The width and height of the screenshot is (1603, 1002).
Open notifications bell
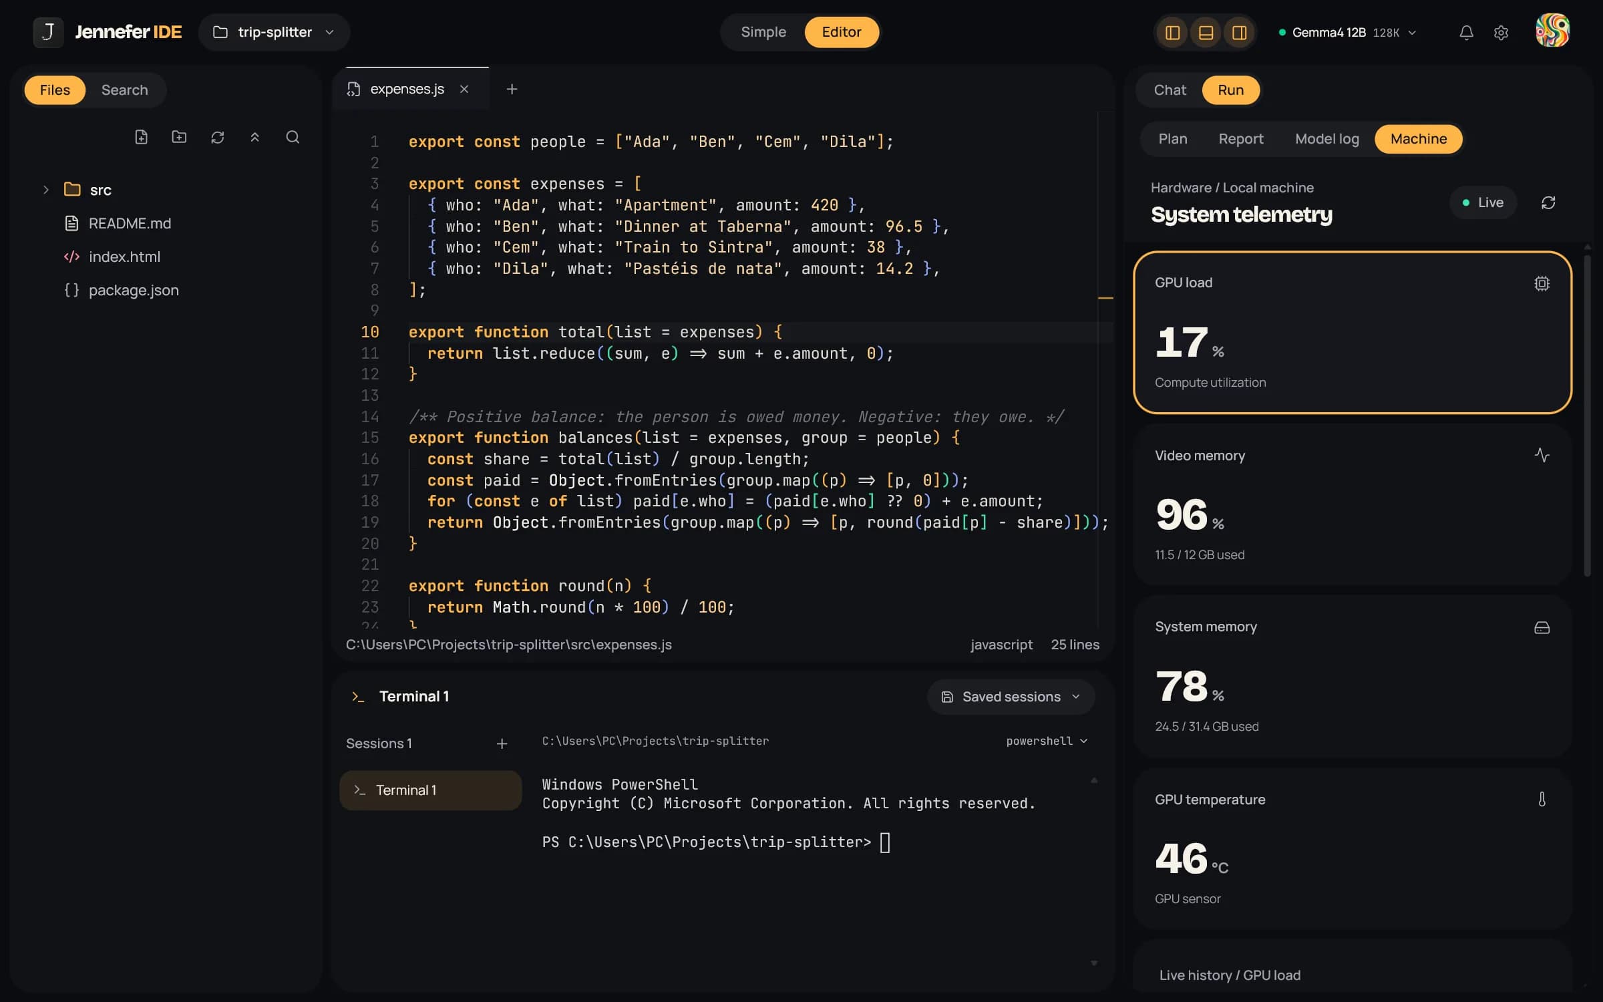1466,33
